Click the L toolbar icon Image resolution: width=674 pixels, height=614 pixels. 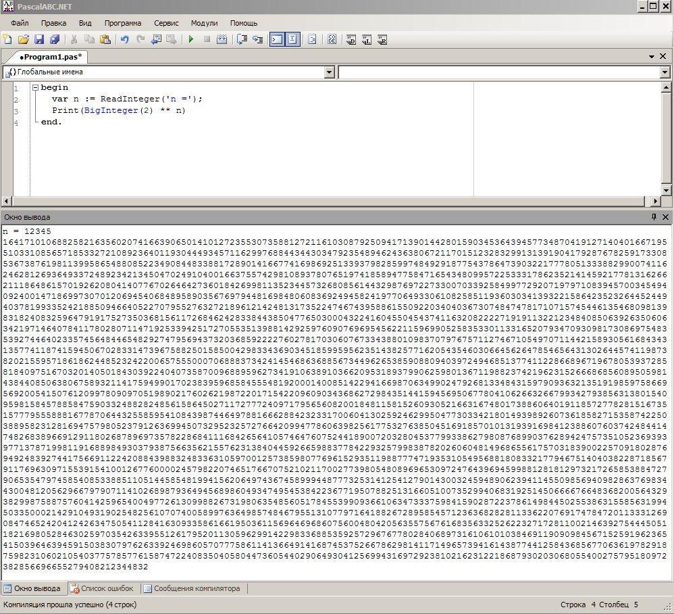coord(367,40)
